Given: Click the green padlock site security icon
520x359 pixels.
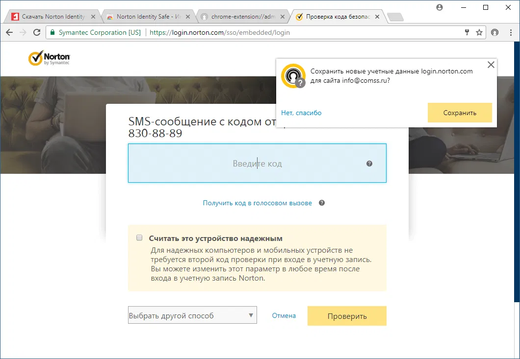Looking at the screenshot, I should tap(52, 32).
